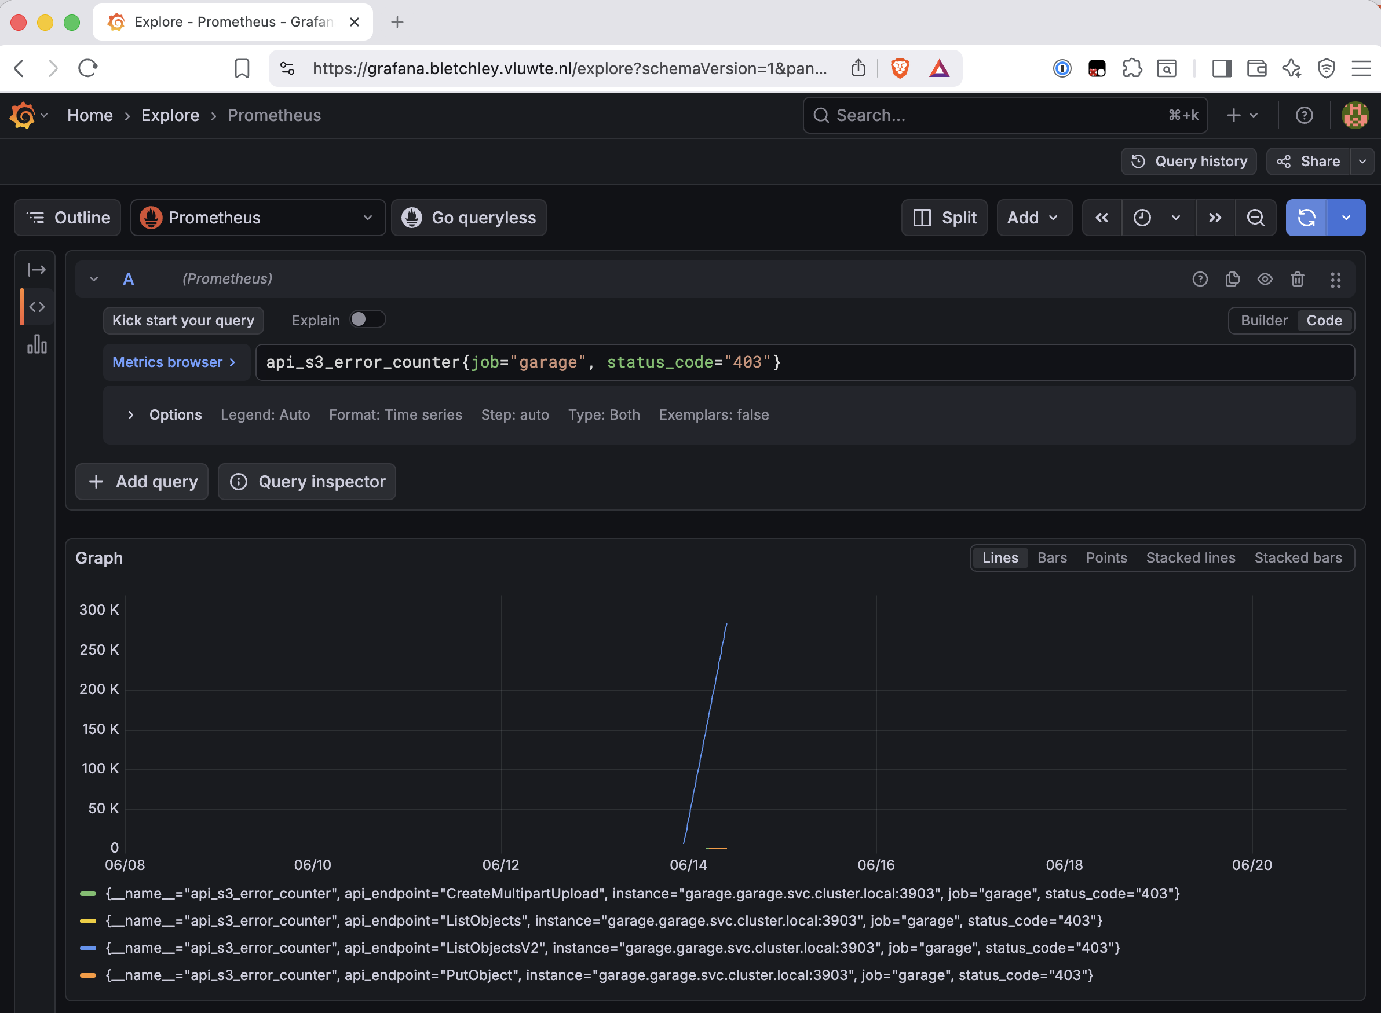Click the query row help icon
Viewport: 1381px width, 1013px height.
[1200, 280]
